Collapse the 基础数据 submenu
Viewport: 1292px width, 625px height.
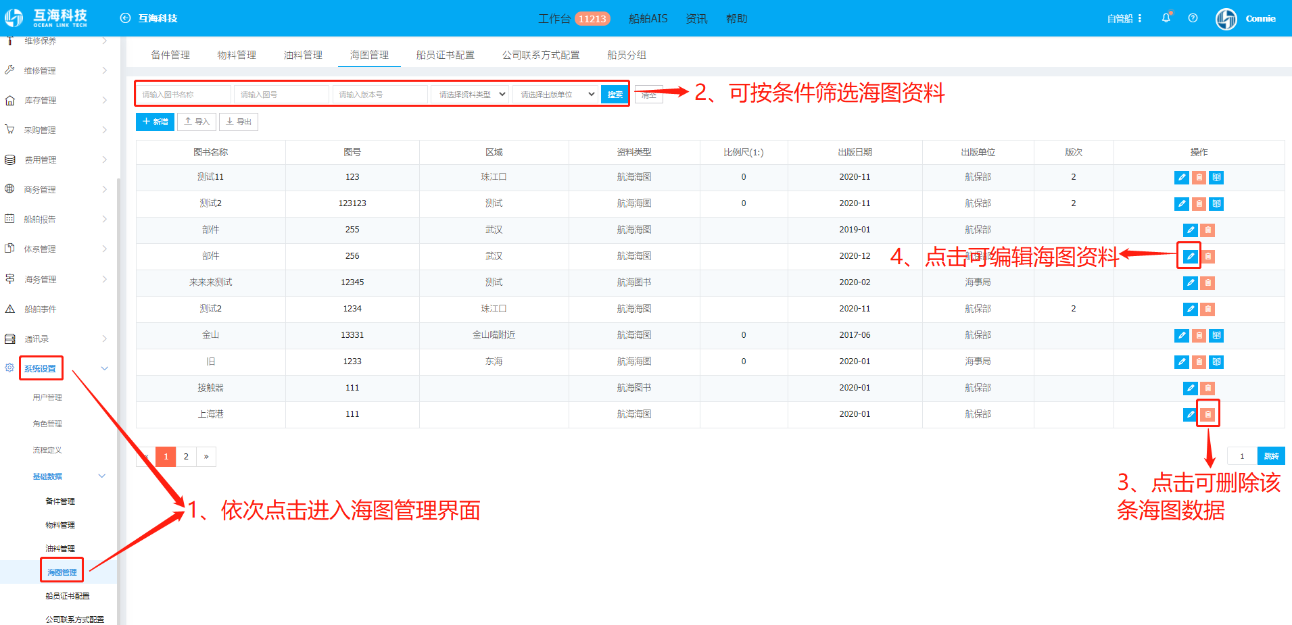[x=102, y=476]
